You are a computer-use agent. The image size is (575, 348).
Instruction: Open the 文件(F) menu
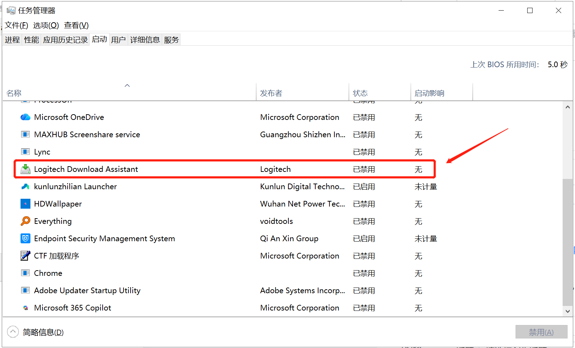pyautogui.click(x=16, y=25)
